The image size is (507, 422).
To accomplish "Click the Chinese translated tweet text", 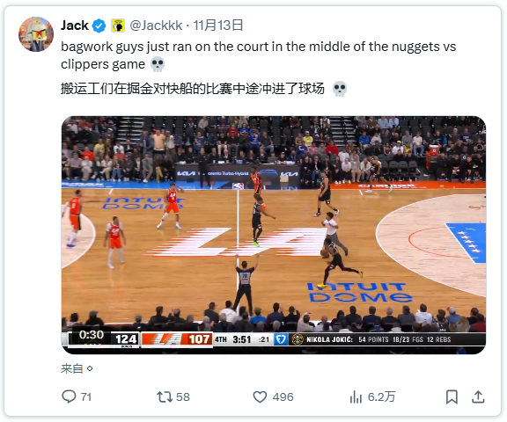I will click(x=193, y=88).
